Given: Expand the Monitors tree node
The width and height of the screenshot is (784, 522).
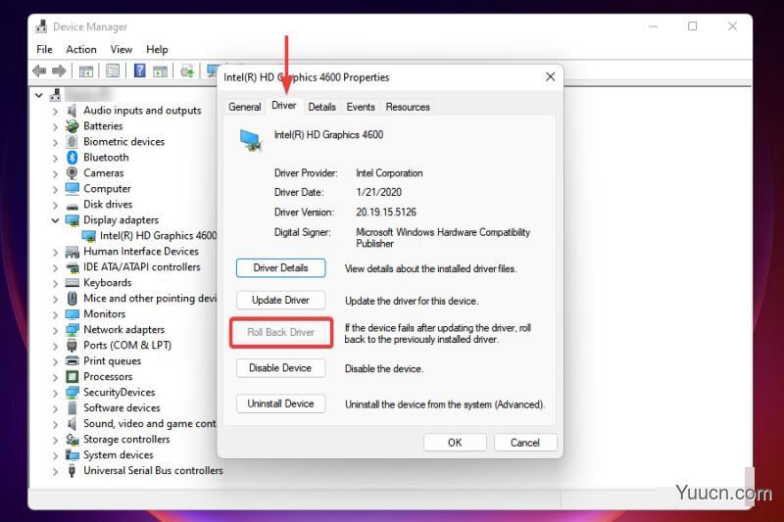Looking at the screenshot, I should coord(55,314).
